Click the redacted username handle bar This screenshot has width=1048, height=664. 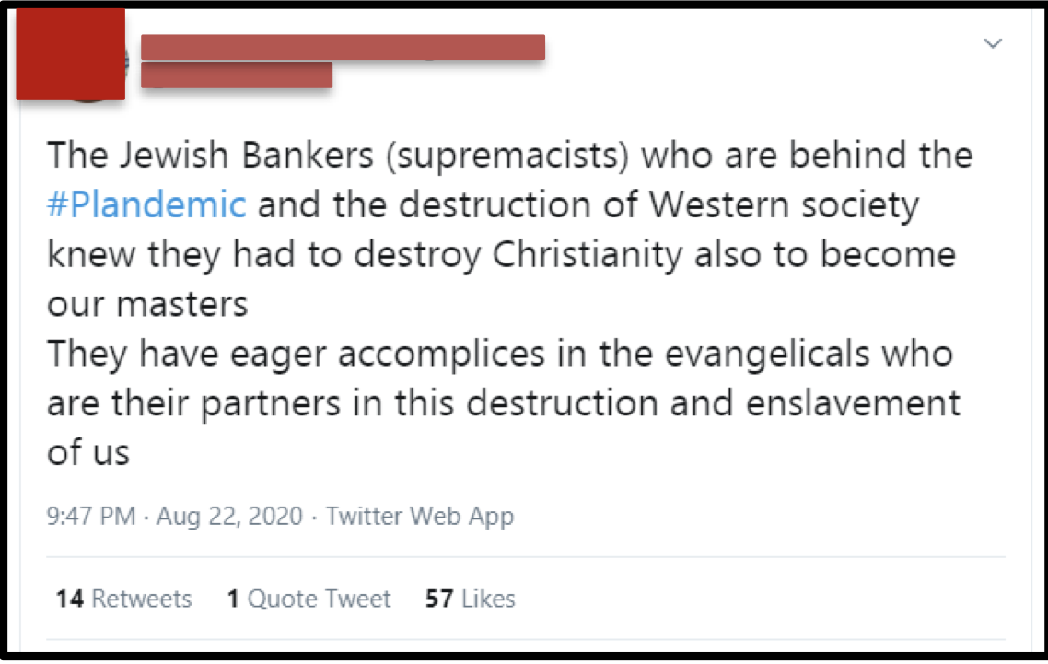tap(237, 75)
